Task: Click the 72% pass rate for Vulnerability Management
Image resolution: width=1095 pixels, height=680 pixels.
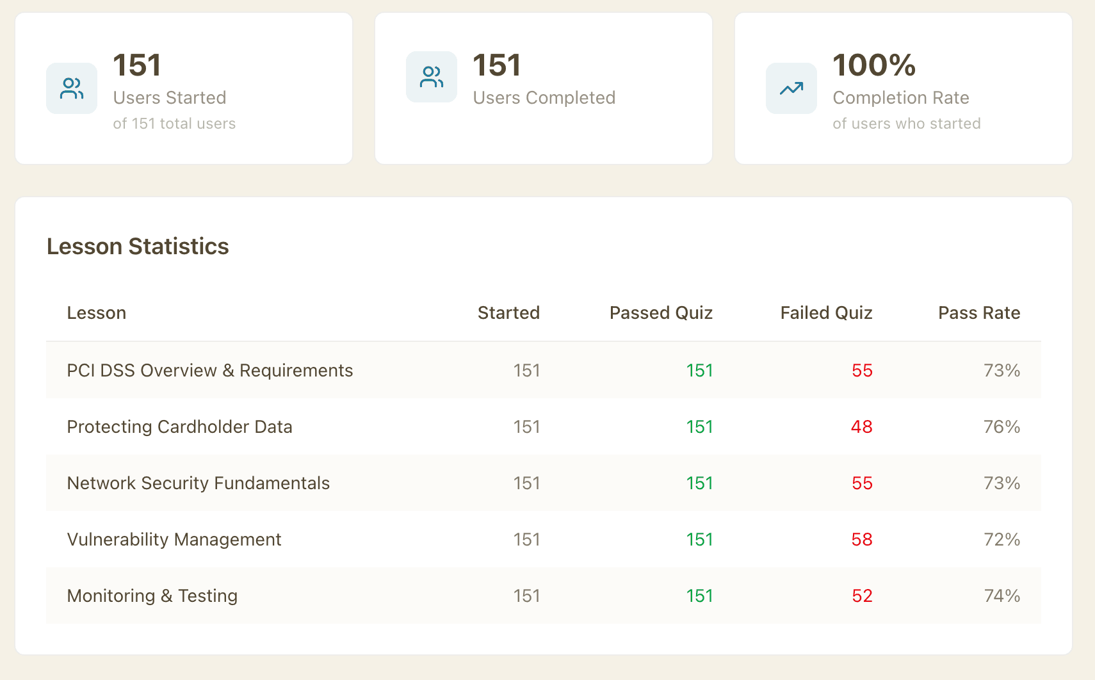Action: [1002, 540]
